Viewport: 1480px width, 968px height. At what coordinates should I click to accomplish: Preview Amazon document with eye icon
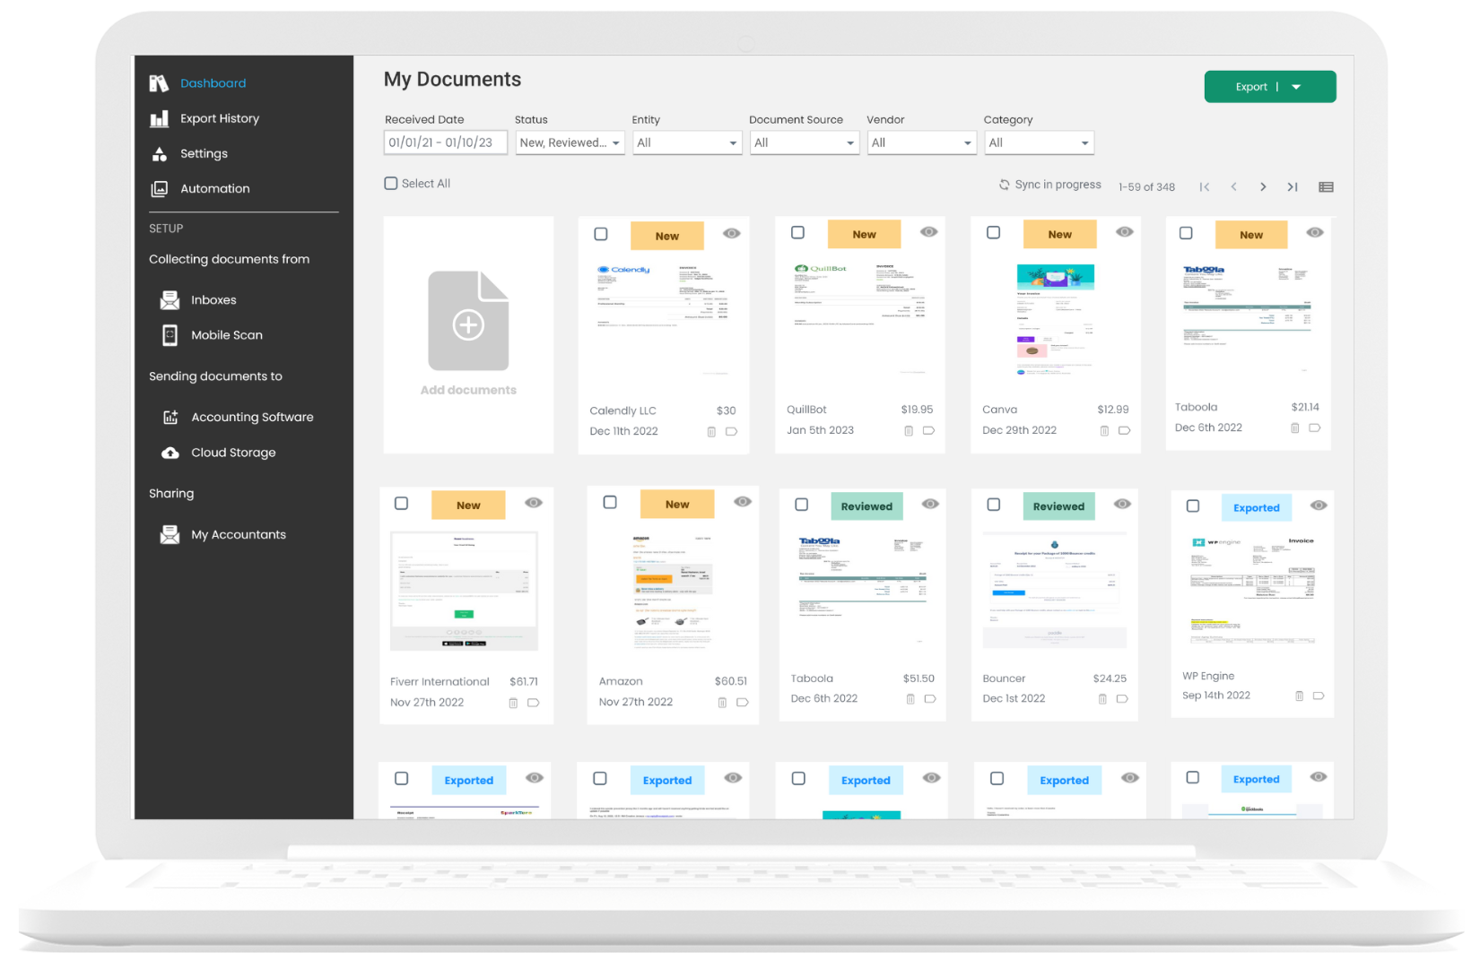click(743, 502)
